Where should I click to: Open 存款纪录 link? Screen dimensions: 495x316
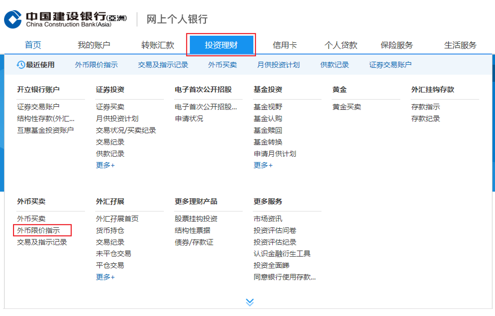point(426,118)
